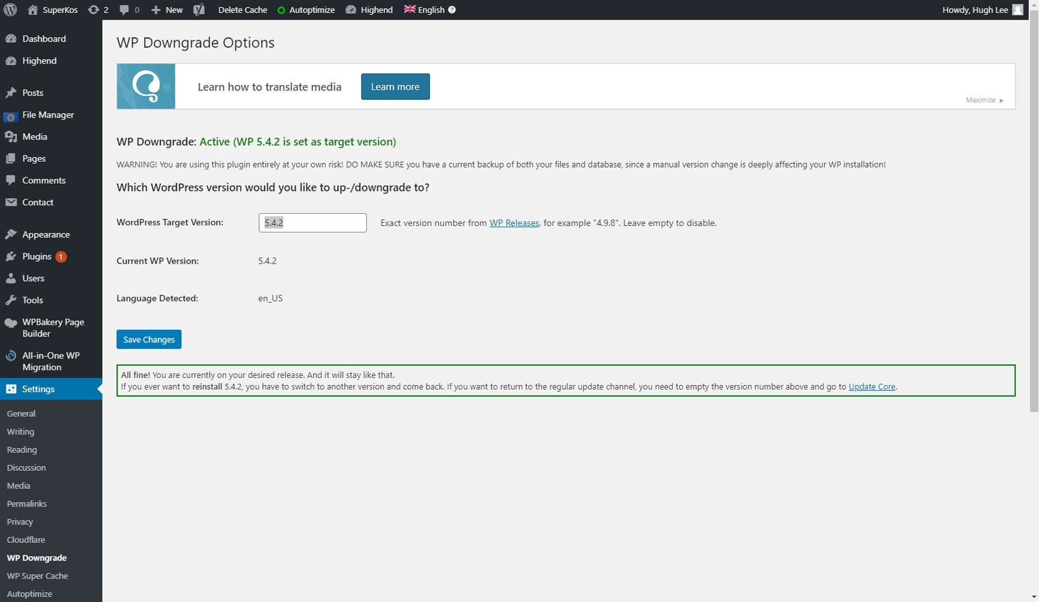Open Discussion settings submenu
The height and width of the screenshot is (602, 1039).
coord(27,468)
